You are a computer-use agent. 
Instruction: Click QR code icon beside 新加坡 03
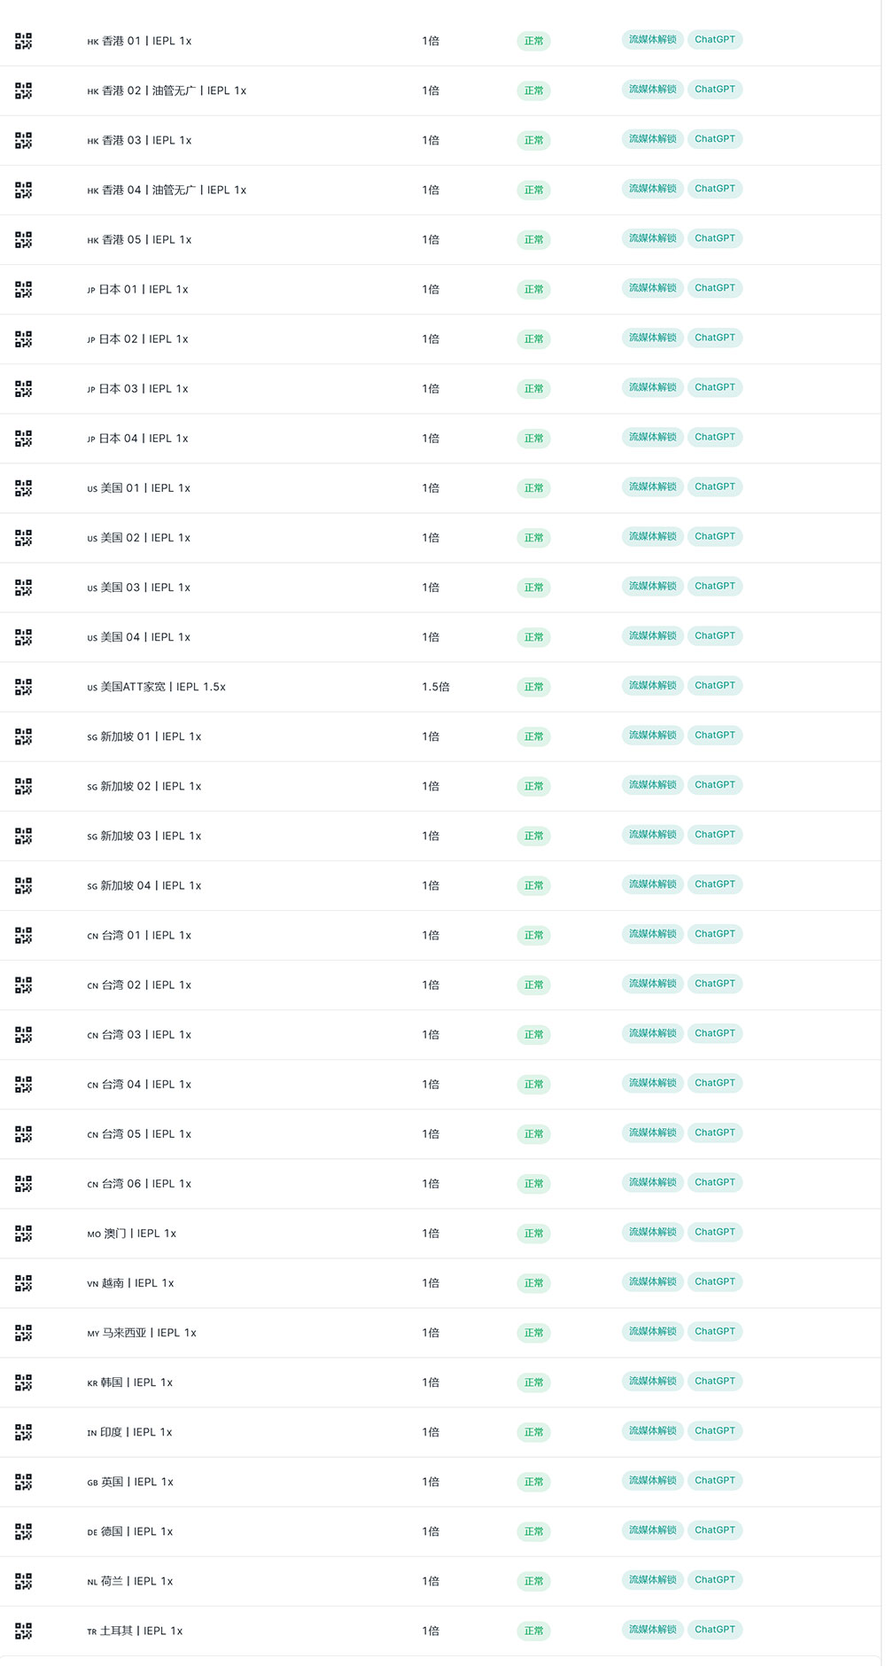(24, 836)
